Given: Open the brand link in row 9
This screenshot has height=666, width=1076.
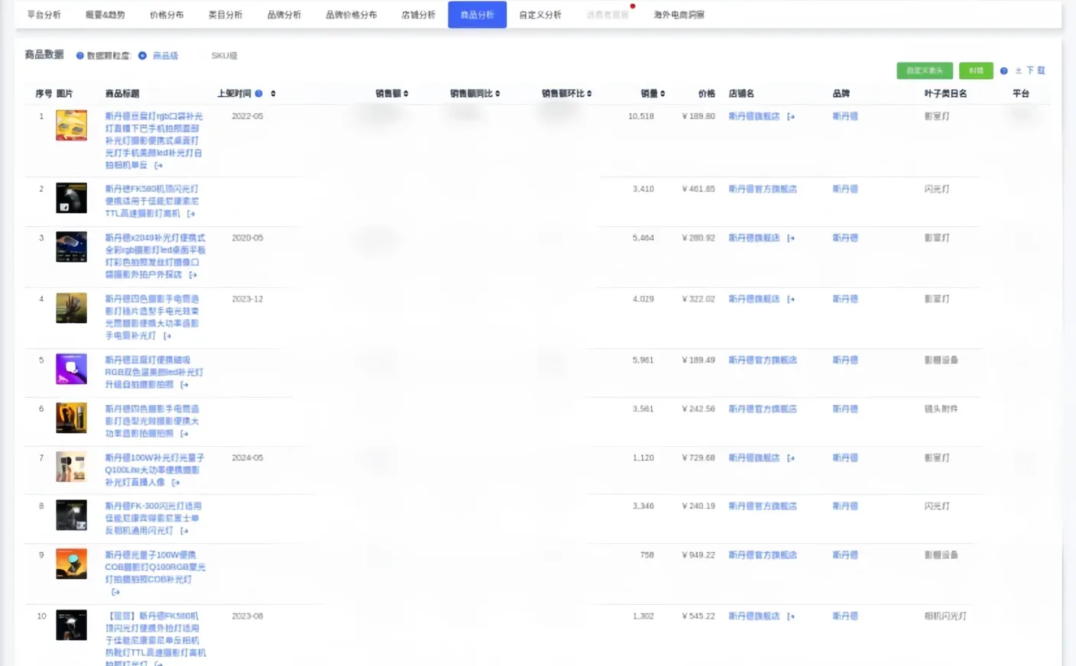Looking at the screenshot, I should pos(845,555).
